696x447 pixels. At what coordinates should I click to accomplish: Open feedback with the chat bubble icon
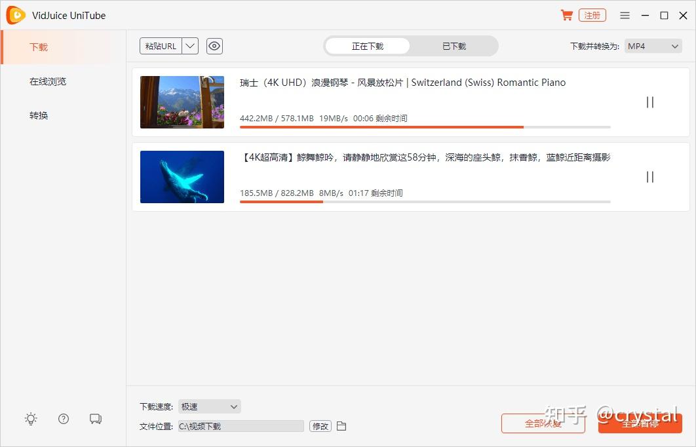tap(96, 418)
